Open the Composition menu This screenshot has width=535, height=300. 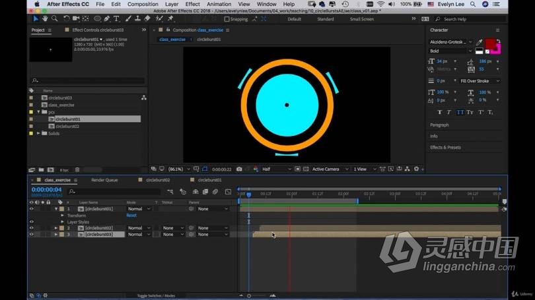[x=143, y=4]
